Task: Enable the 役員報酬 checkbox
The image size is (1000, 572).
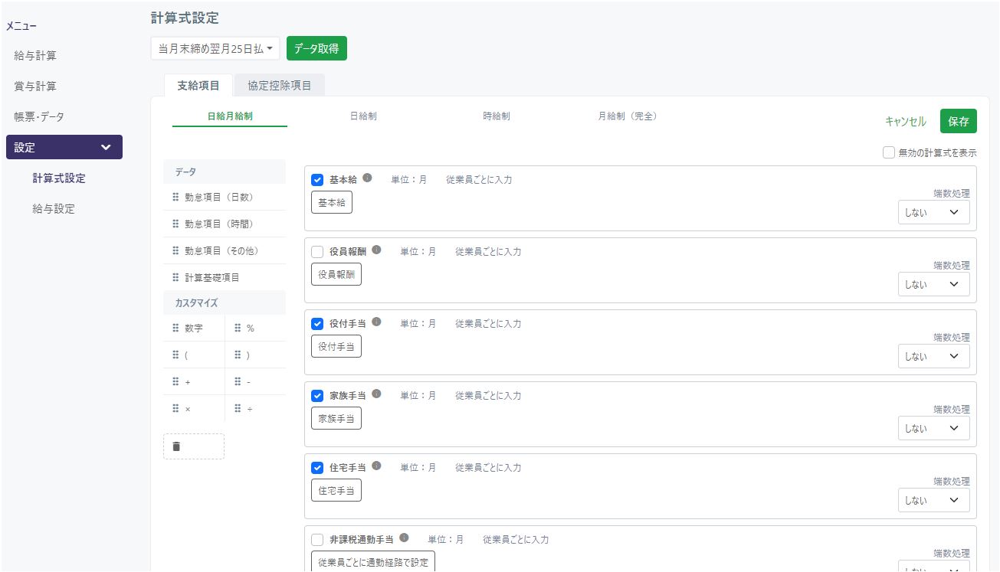Action: coord(316,251)
